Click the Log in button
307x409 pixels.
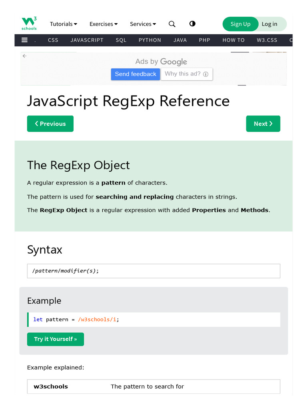click(x=269, y=24)
